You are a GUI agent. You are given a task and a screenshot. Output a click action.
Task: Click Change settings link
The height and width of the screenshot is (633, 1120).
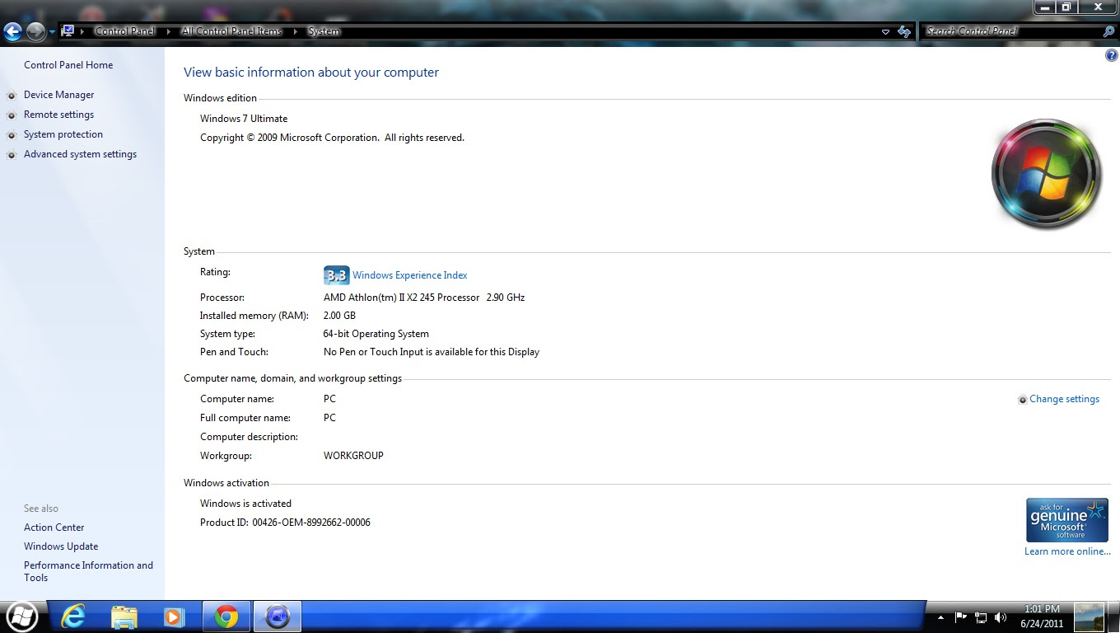(1064, 399)
